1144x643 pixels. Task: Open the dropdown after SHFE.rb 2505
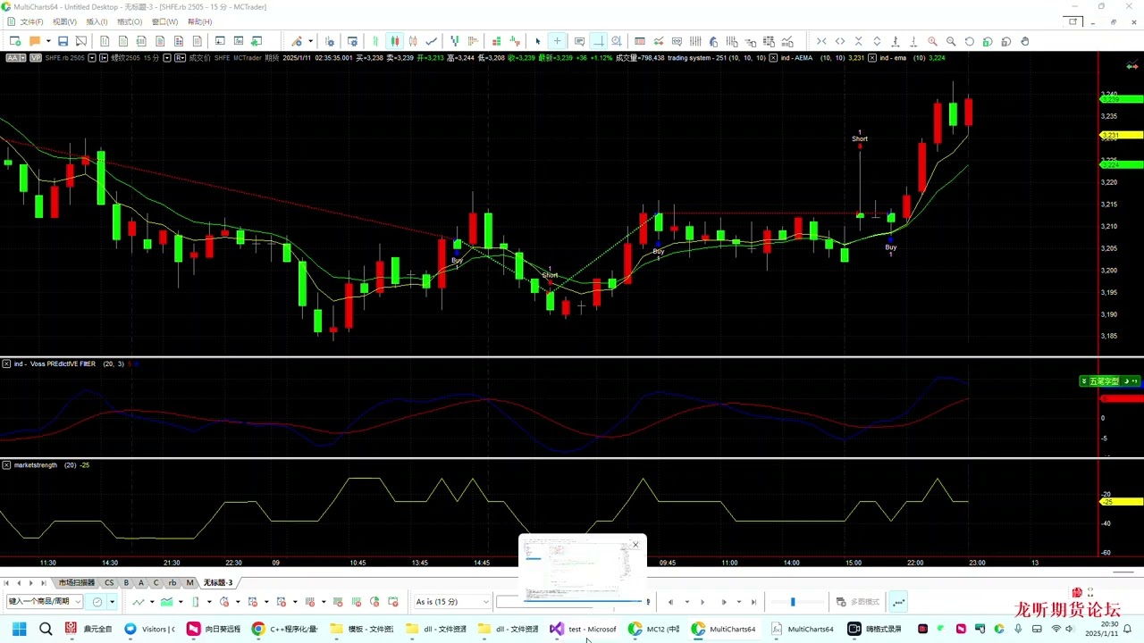[x=92, y=58]
